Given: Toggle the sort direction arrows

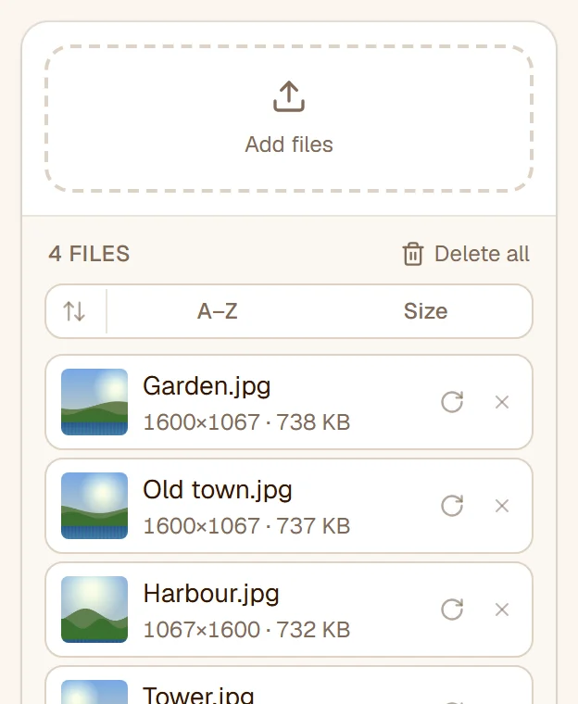Looking at the screenshot, I should (74, 311).
